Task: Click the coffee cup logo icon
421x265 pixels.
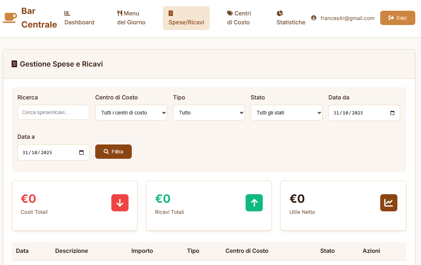Action: [9, 17]
